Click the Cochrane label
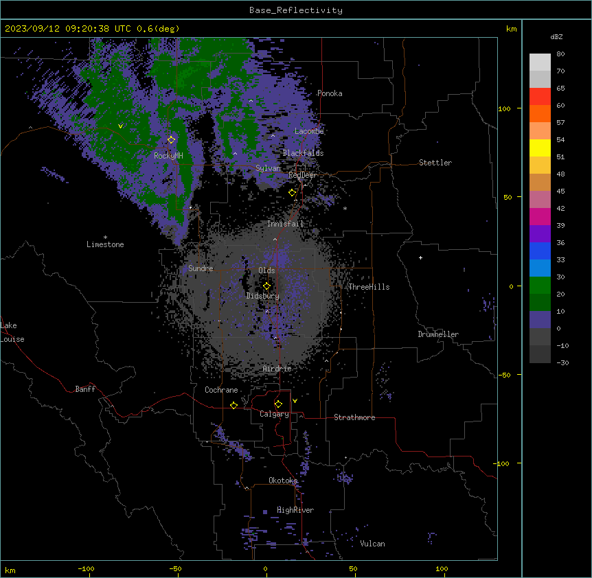This screenshot has width=592, height=578. point(221,390)
